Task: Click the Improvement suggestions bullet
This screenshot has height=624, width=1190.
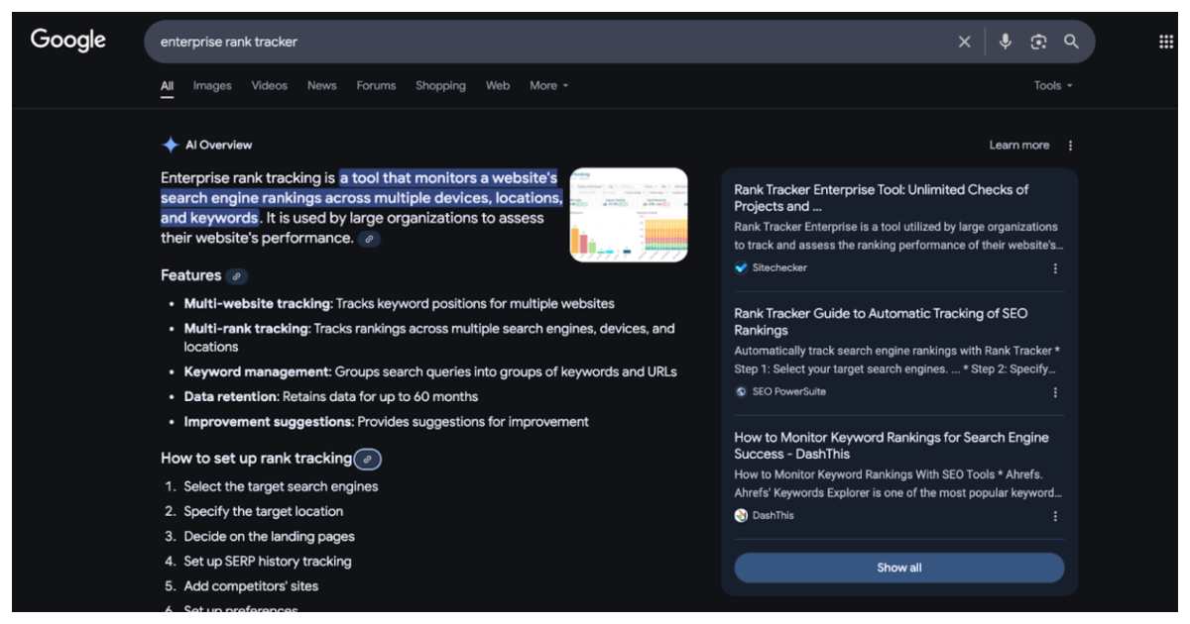Action: click(386, 422)
